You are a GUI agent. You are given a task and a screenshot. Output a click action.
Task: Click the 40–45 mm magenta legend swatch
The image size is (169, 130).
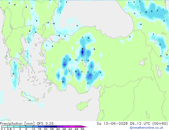click(x=72, y=127)
